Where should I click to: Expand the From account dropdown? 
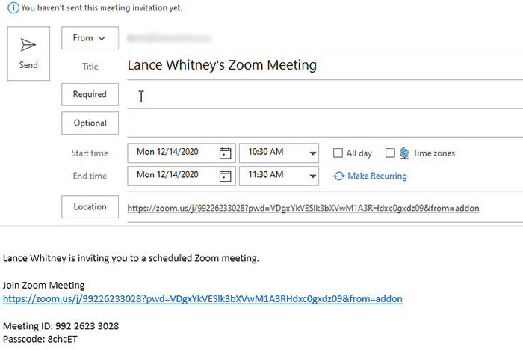click(x=90, y=38)
